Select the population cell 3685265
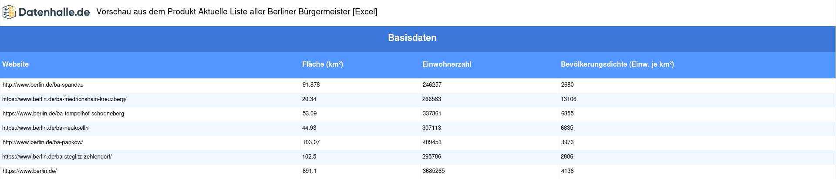 (434, 171)
